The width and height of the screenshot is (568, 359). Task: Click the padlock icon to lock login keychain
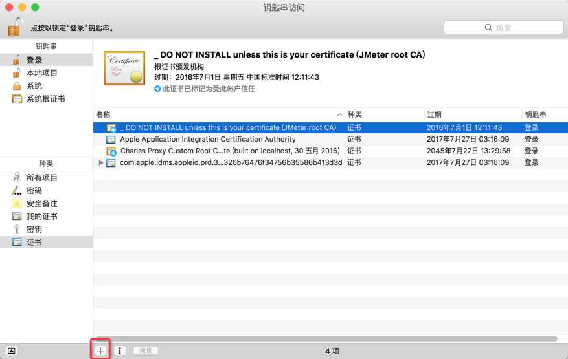[x=15, y=27]
